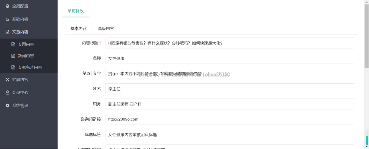The height and width of the screenshot is (149, 369).
Task: Click the 姓名 field containing 李主任
Action: (229, 89)
